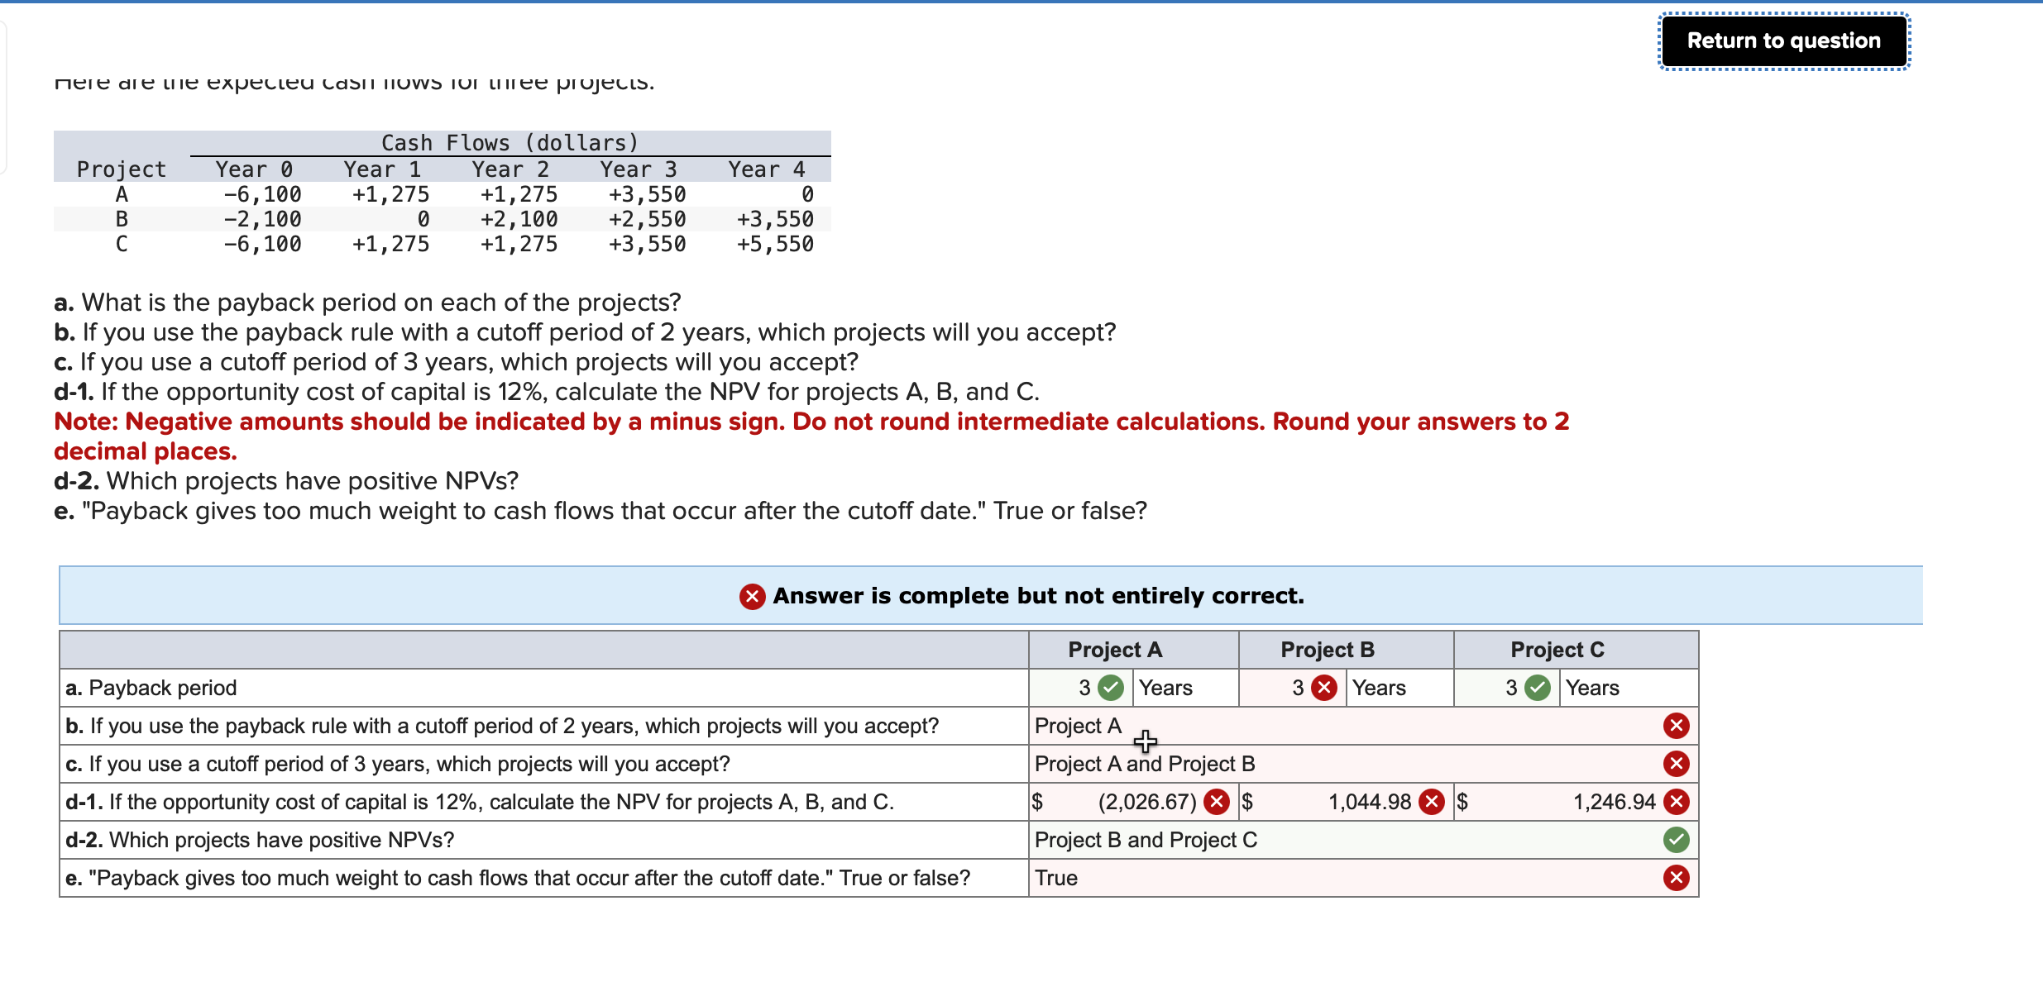Select Project C payback period value 3

1511,688
